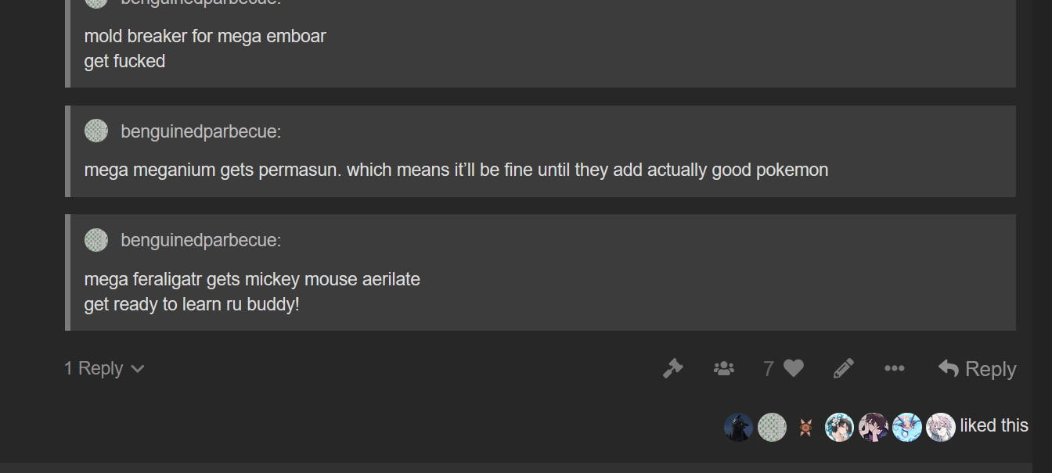
Task: Click the gavel moderation icon
Action: point(672,368)
